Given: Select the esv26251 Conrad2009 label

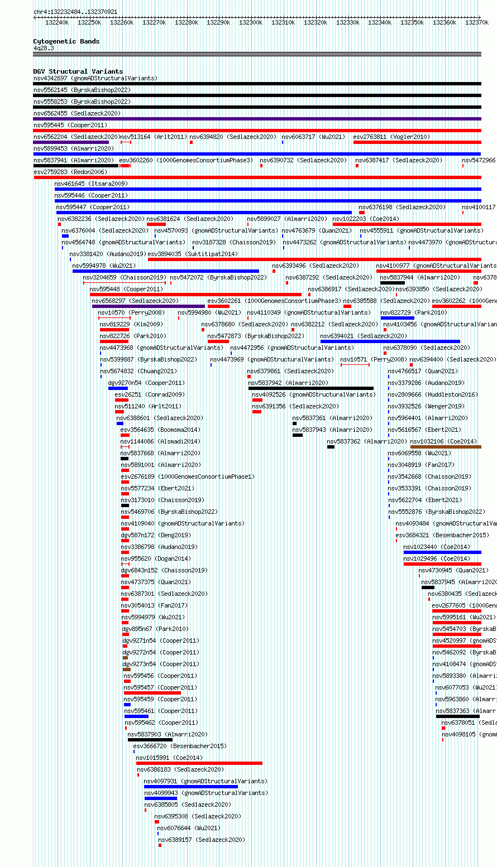Looking at the screenshot, I should [x=150, y=394].
